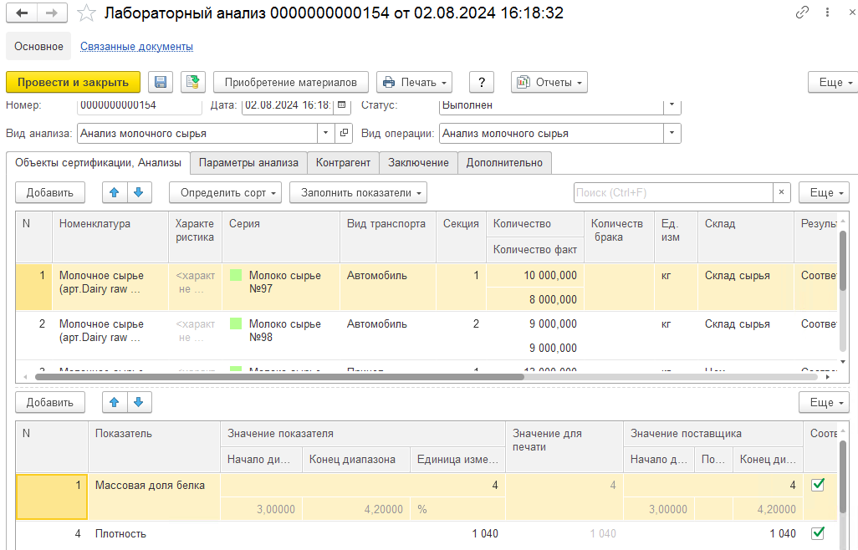Select the Основное section

[x=38, y=47]
